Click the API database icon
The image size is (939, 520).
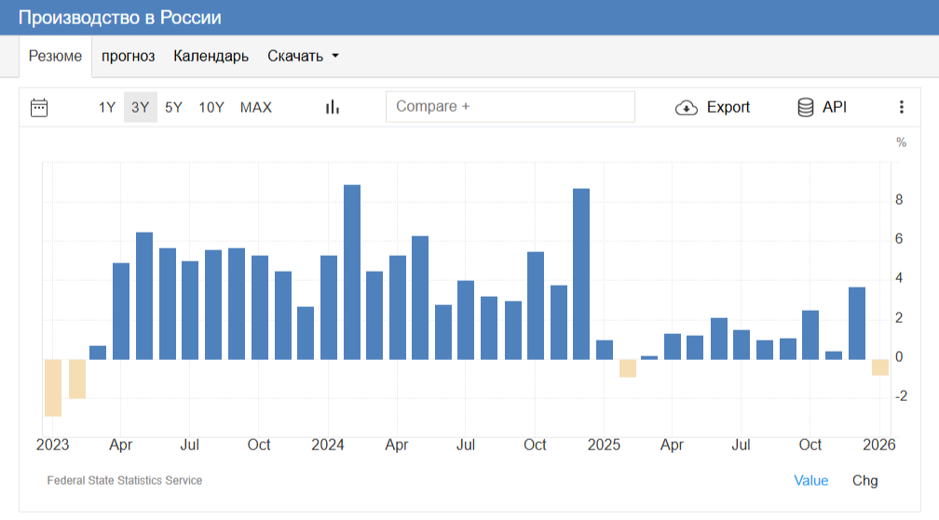(x=806, y=108)
